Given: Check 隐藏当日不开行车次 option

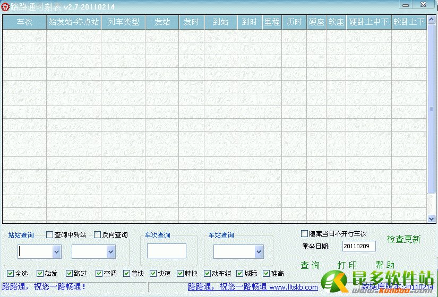Looking at the screenshot, I should click(305, 233).
